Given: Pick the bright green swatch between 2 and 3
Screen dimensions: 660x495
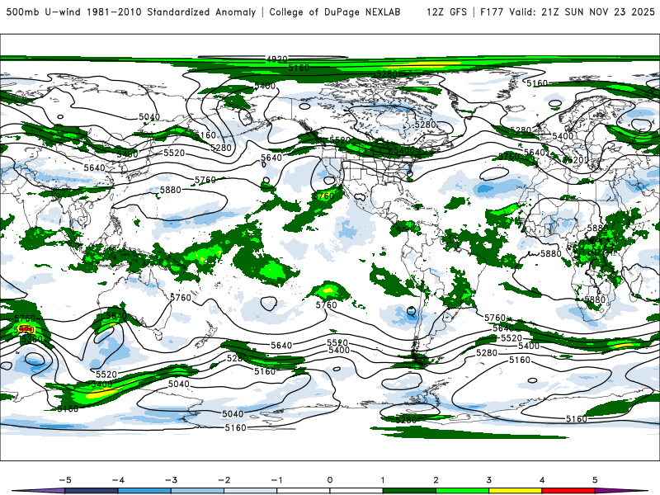Looking at the screenshot, I should pyautogui.click(x=462, y=491).
